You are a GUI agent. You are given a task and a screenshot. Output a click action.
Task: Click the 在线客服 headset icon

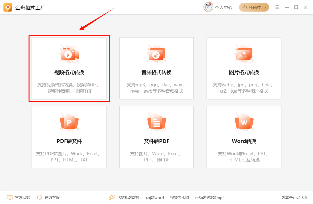[39, 198]
